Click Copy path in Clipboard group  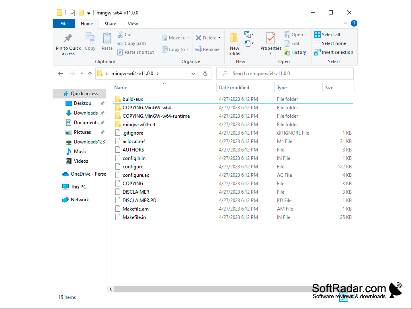point(132,43)
